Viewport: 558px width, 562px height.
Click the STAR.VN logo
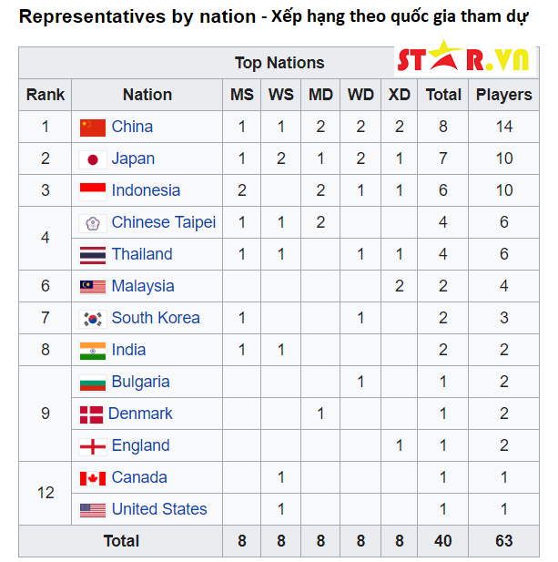pyautogui.click(x=462, y=58)
